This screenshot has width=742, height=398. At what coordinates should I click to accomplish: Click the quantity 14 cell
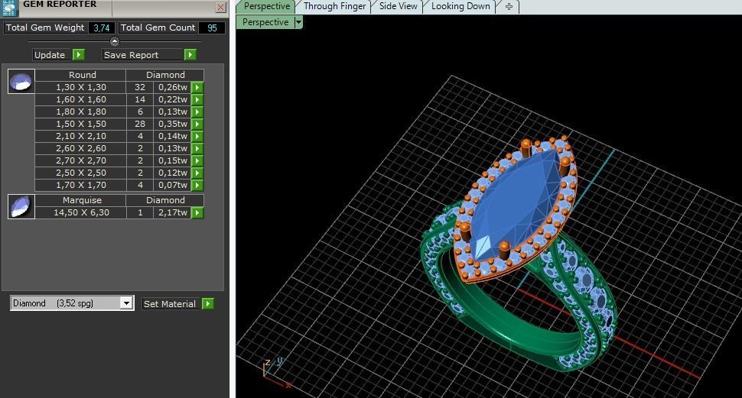click(x=139, y=100)
